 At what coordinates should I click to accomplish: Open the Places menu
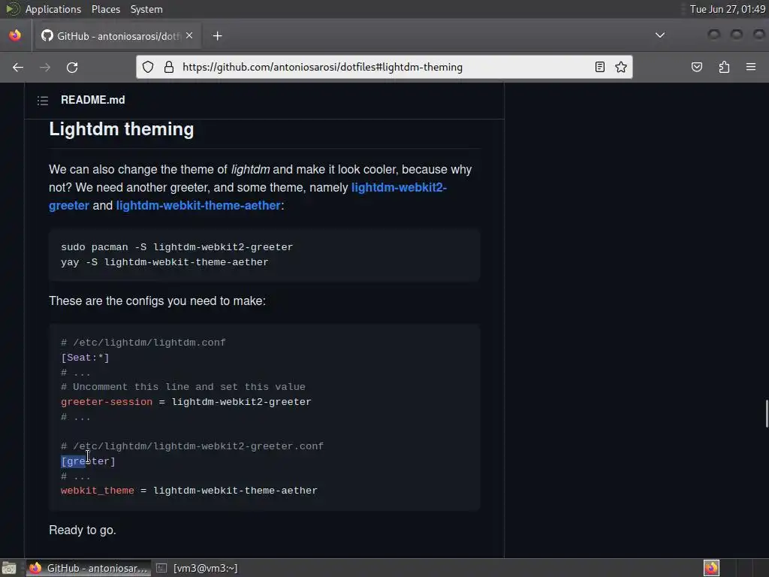point(105,9)
